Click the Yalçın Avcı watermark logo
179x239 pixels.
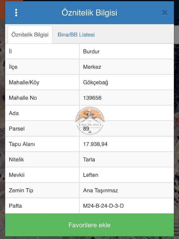pos(90,121)
